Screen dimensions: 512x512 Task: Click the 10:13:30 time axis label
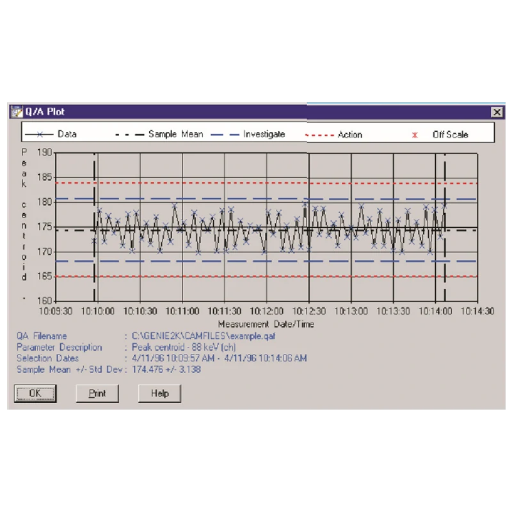[393, 311]
